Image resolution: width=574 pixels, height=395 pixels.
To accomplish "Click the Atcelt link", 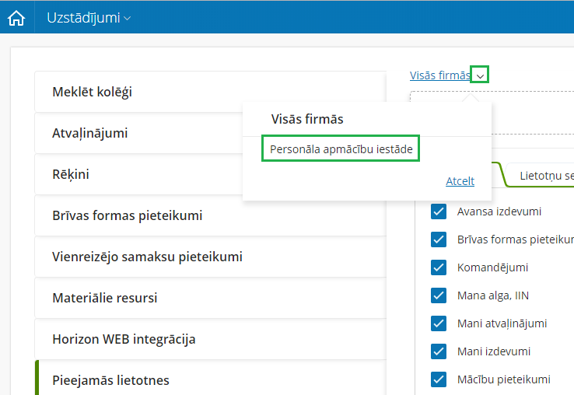I will [460, 181].
